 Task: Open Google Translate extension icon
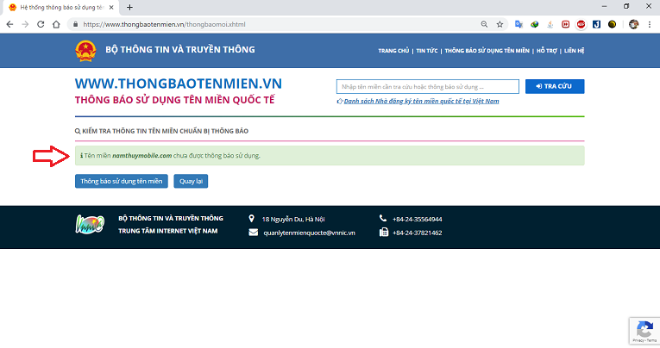[519, 24]
